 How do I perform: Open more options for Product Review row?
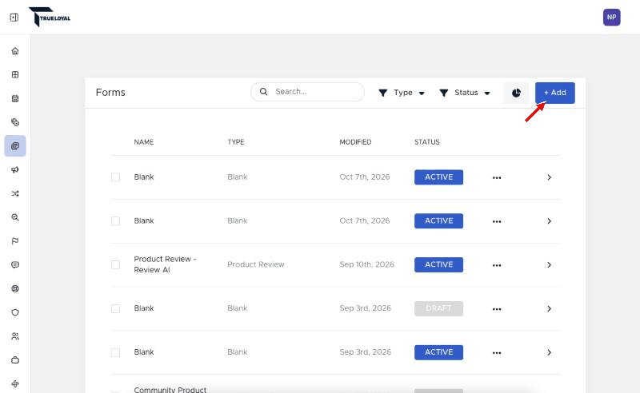pos(497,265)
